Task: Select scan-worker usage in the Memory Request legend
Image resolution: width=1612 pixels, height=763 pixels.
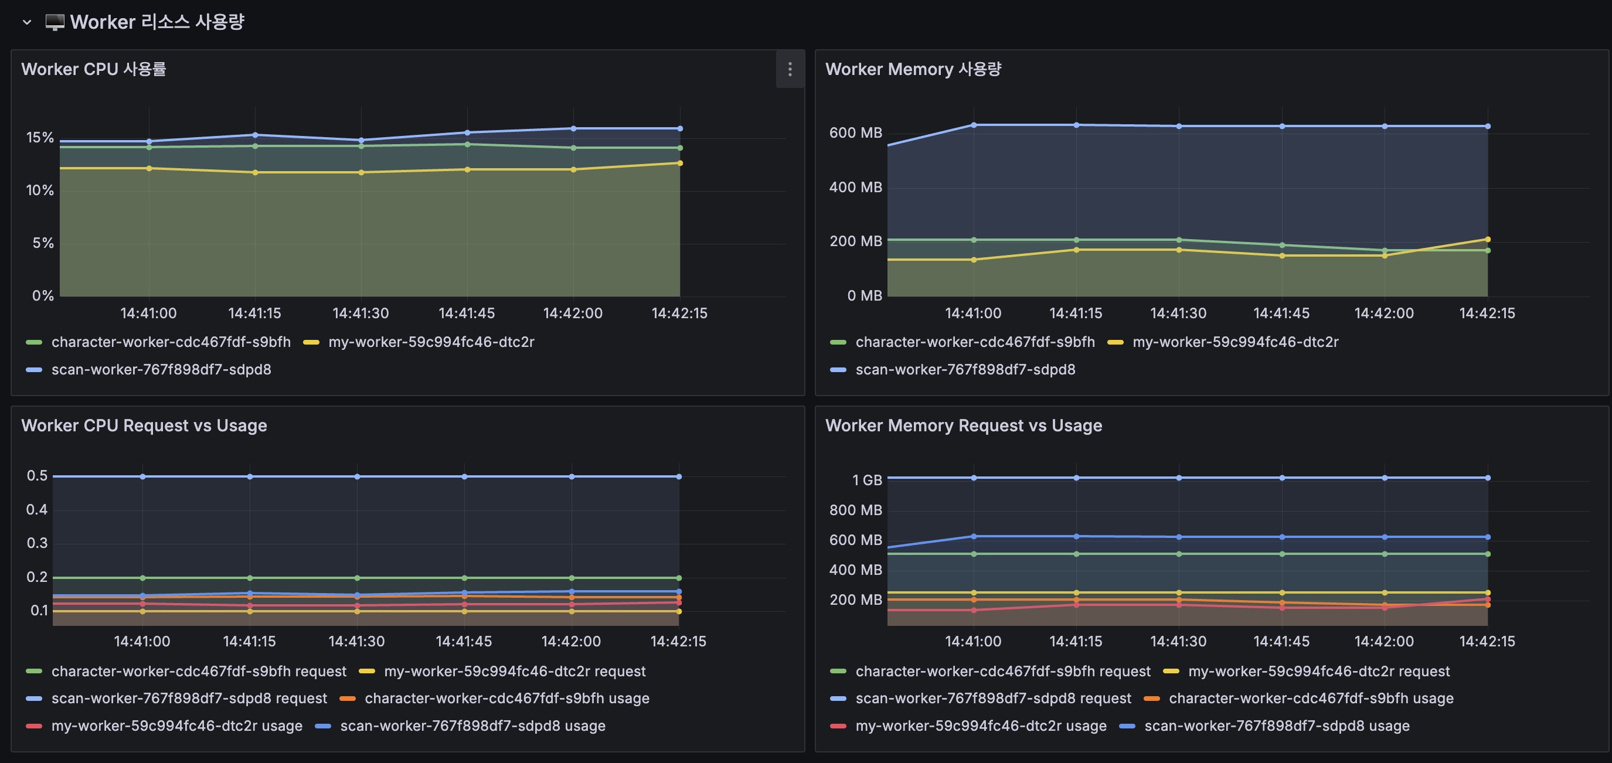Action: pos(1277,726)
